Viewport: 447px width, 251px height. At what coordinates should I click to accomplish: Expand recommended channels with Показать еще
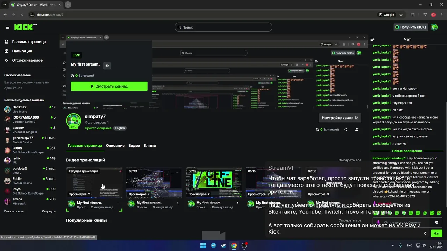(14, 211)
